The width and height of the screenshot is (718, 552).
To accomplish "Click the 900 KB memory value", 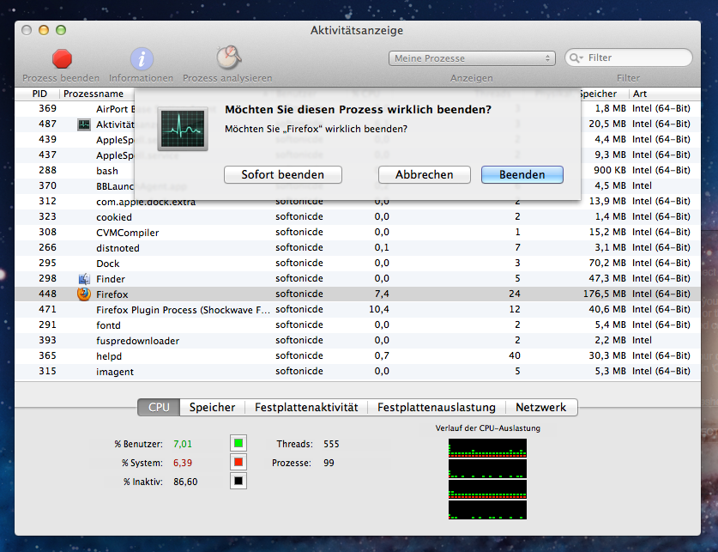I will (610, 170).
